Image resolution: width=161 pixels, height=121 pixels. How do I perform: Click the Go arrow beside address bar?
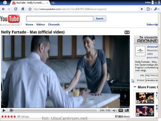(142, 9)
